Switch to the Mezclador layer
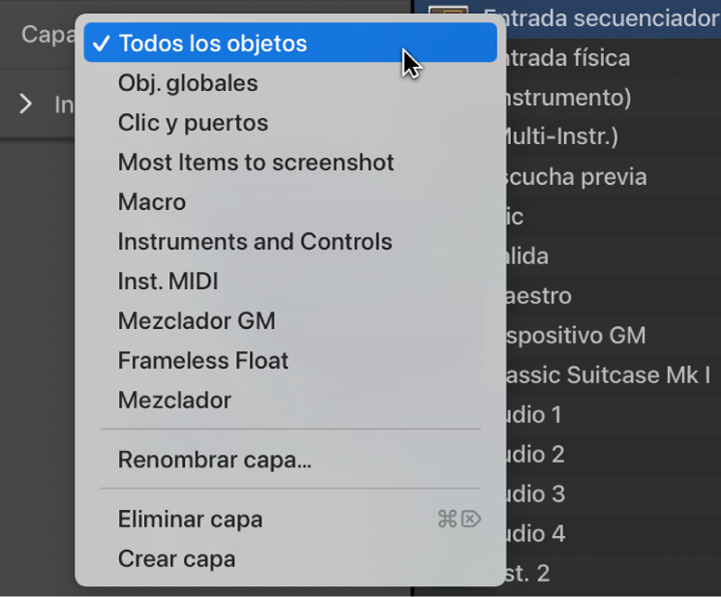Image resolution: width=721 pixels, height=597 pixels. [x=174, y=401]
